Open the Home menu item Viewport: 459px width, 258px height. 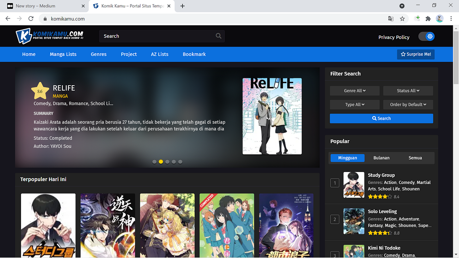coord(29,54)
